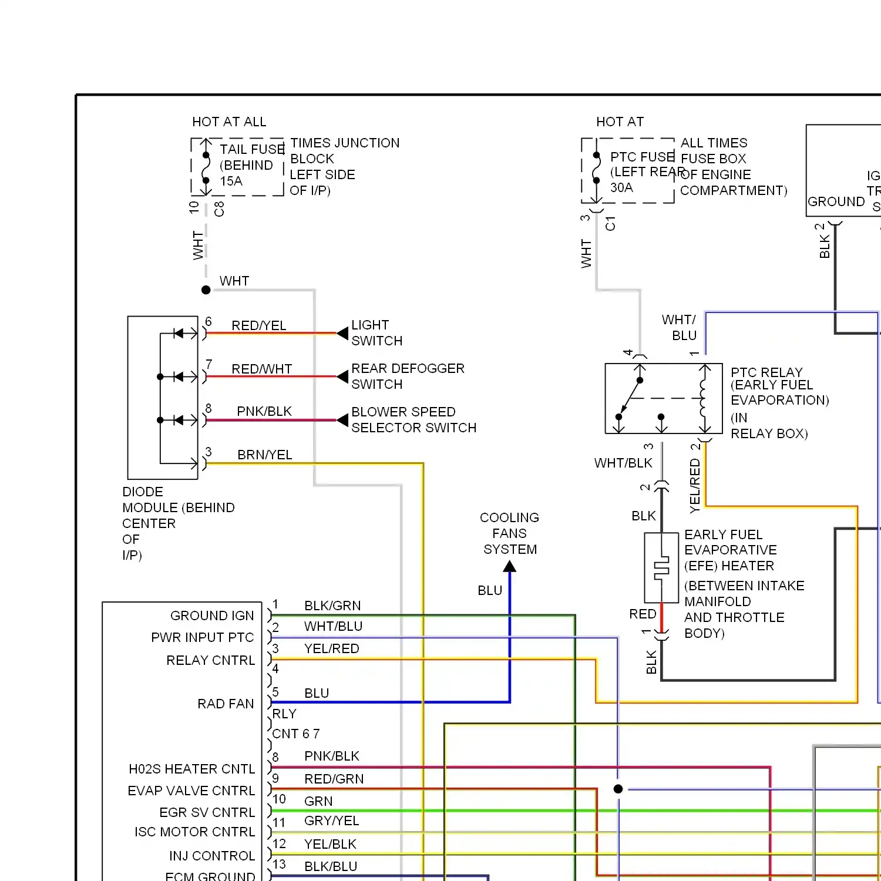Screen dimensions: 881x881
Task: Click the C1 connector label
Action: (x=610, y=223)
